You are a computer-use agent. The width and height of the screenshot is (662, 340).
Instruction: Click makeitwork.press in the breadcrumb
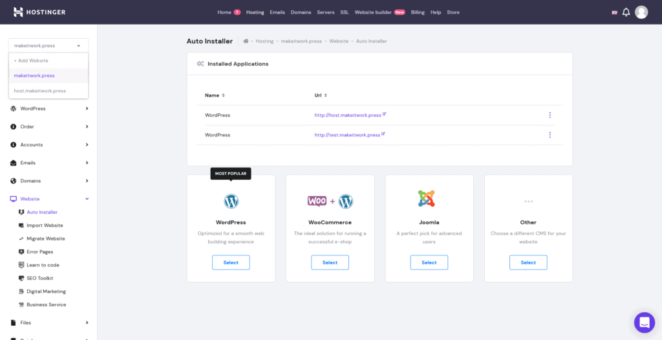click(x=301, y=41)
